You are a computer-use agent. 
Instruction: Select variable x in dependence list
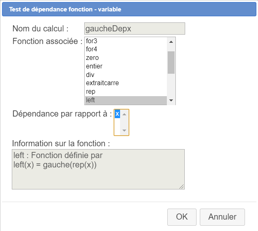117,114
